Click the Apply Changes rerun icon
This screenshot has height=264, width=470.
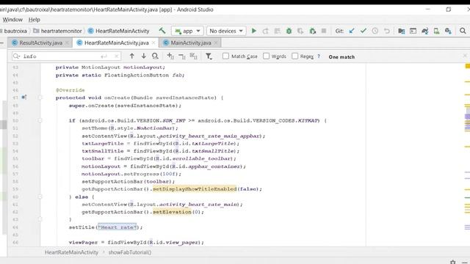point(265,31)
